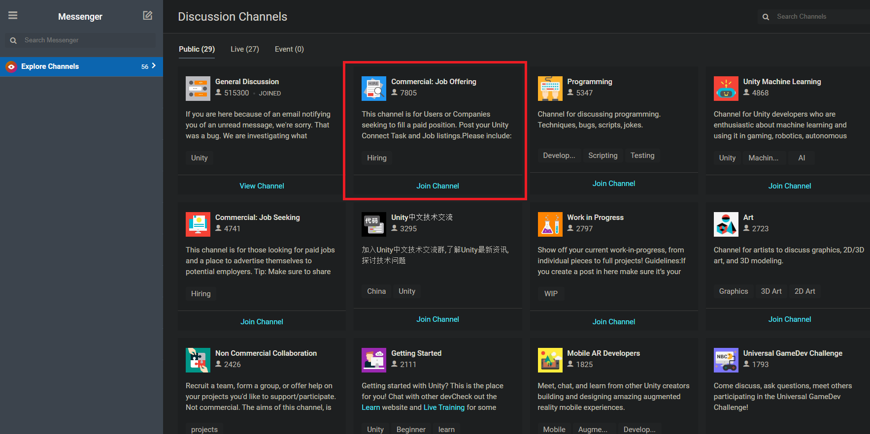Click the Programming channel keyboard icon
870x434 pixels.
point(550,89)
